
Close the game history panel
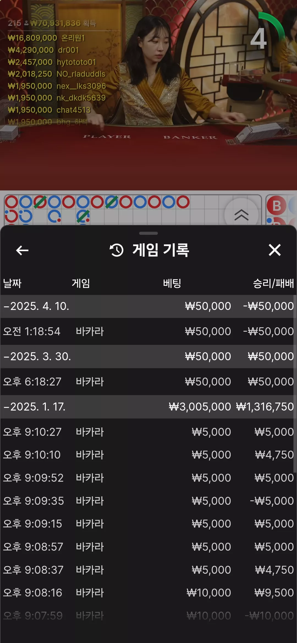(x=274, y=250)
